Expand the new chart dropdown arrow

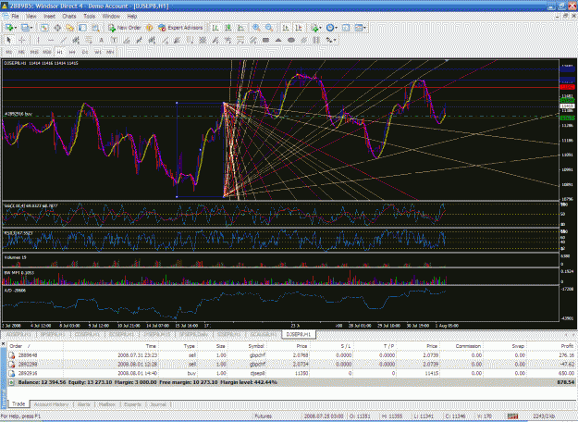click(x=16, y=28)
